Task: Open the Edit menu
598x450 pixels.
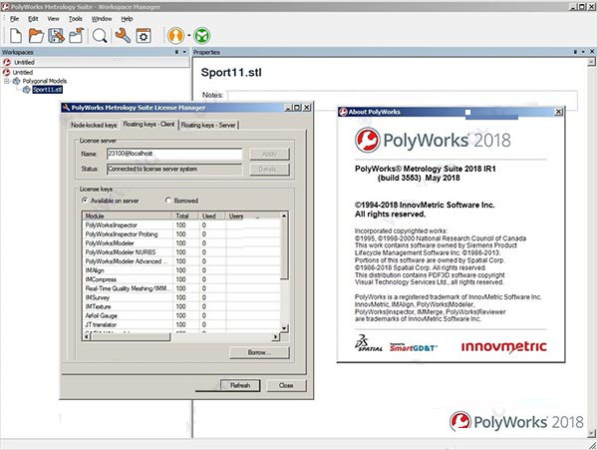Action: [33, 19]
